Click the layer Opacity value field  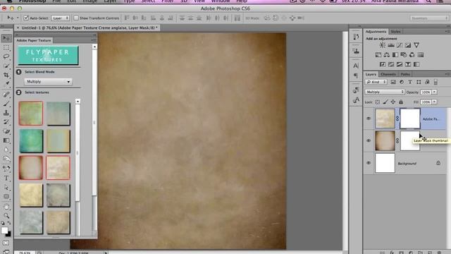click(x=426, y=92)
